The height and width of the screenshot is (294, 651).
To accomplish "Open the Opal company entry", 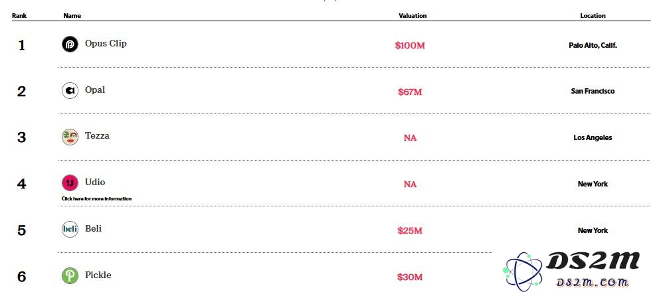I will point(95,90).
